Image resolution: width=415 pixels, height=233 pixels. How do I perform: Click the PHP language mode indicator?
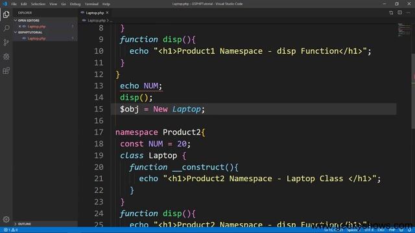coord(392,230)
